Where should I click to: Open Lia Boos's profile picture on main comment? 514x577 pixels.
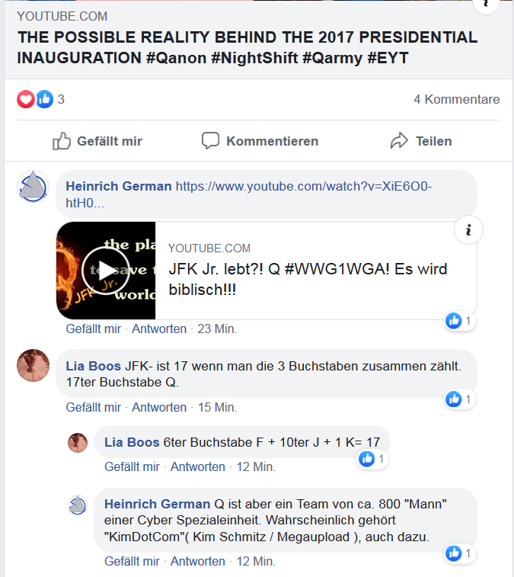(33, 365)
